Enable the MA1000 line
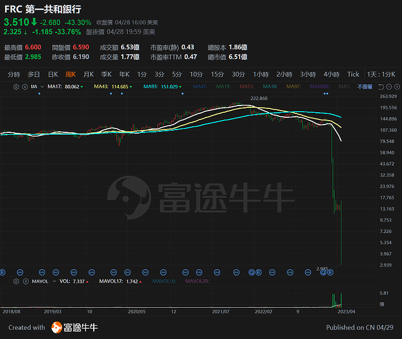This screenshot has height=339, width=402. (x=319, y=87)
